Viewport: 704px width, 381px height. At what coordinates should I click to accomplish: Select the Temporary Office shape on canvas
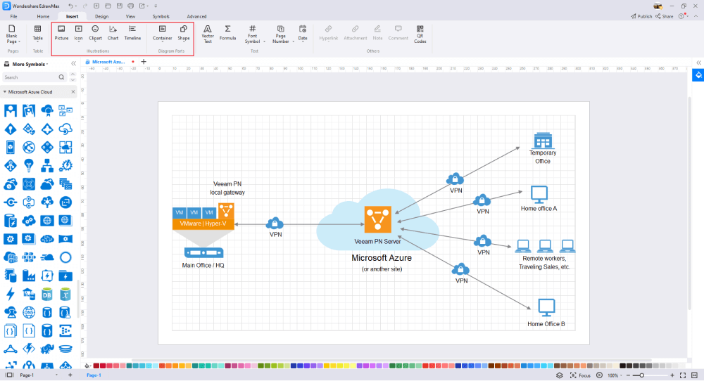click(x=543, y=141)
